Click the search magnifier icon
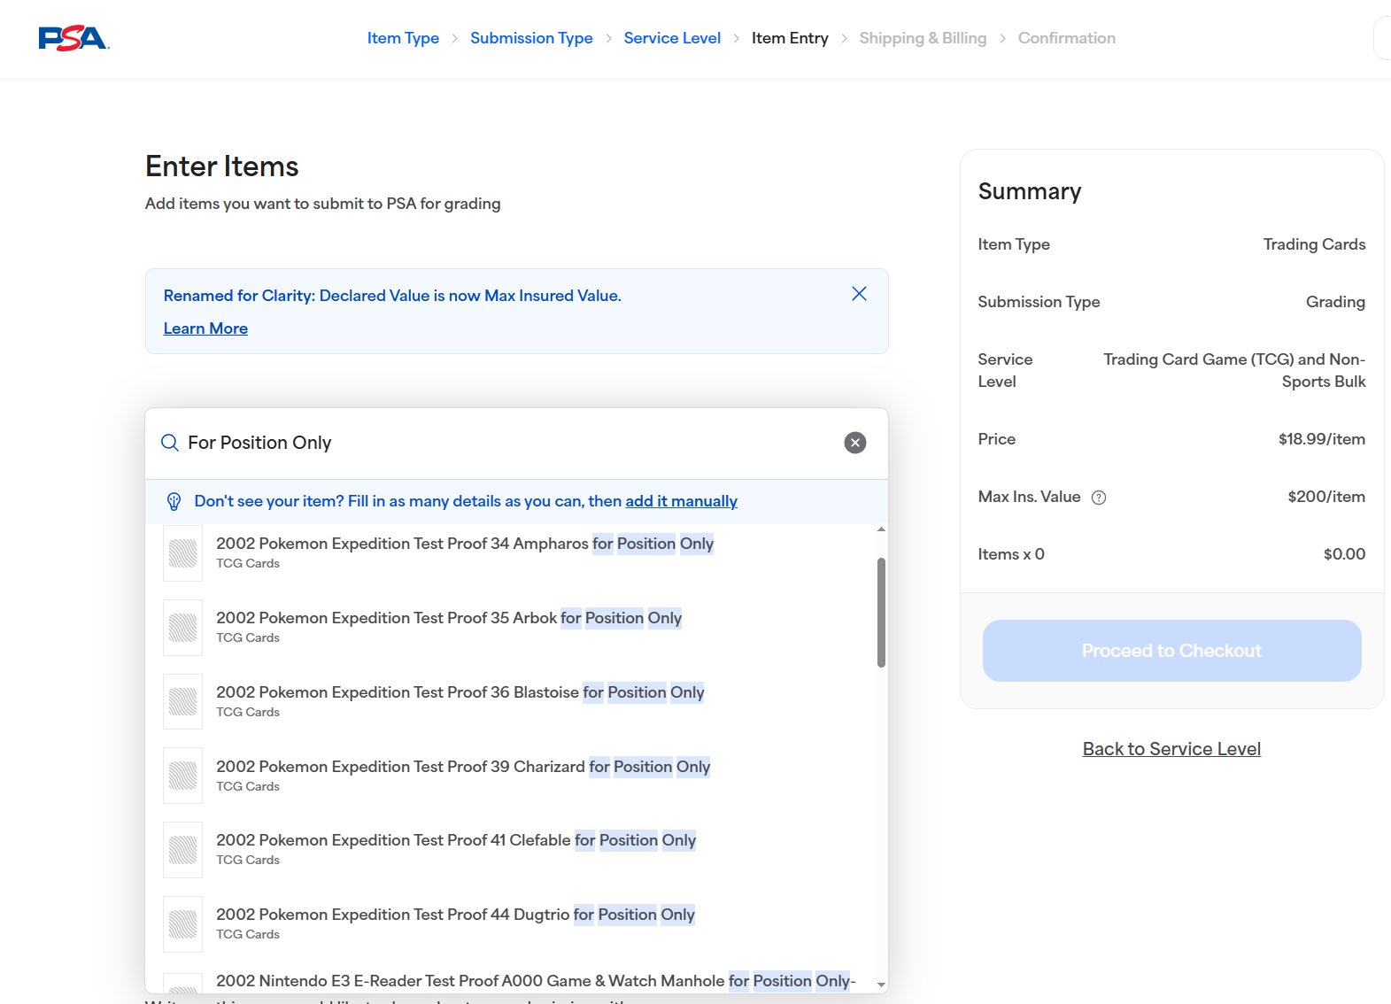This screenshot has height=1004, width=1391. 170,443
